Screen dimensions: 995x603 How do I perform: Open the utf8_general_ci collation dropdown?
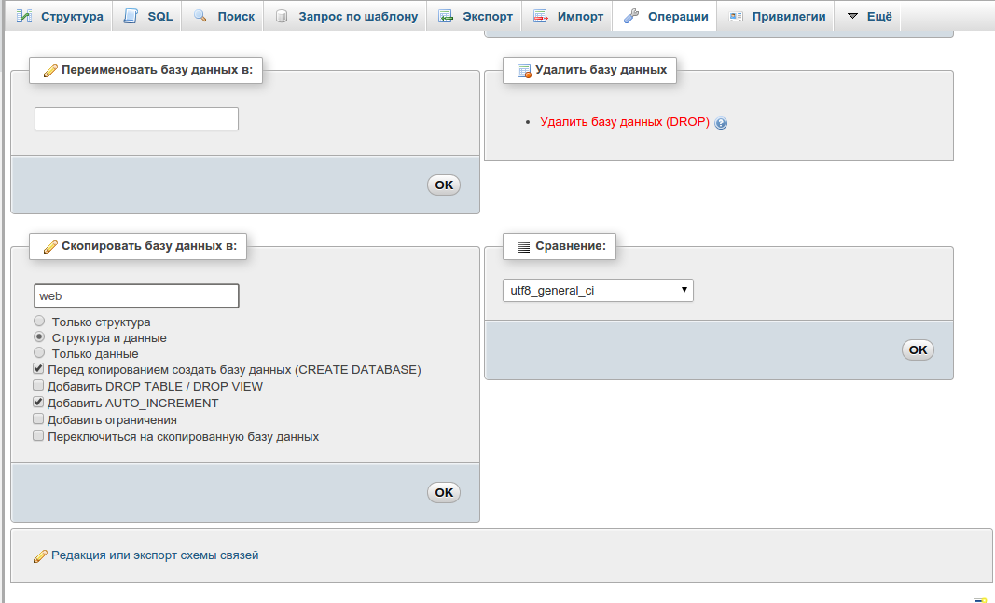598,291
